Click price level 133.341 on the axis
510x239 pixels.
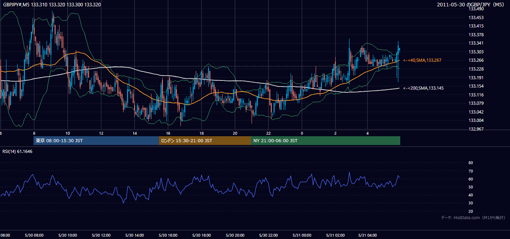coord(476,43)
